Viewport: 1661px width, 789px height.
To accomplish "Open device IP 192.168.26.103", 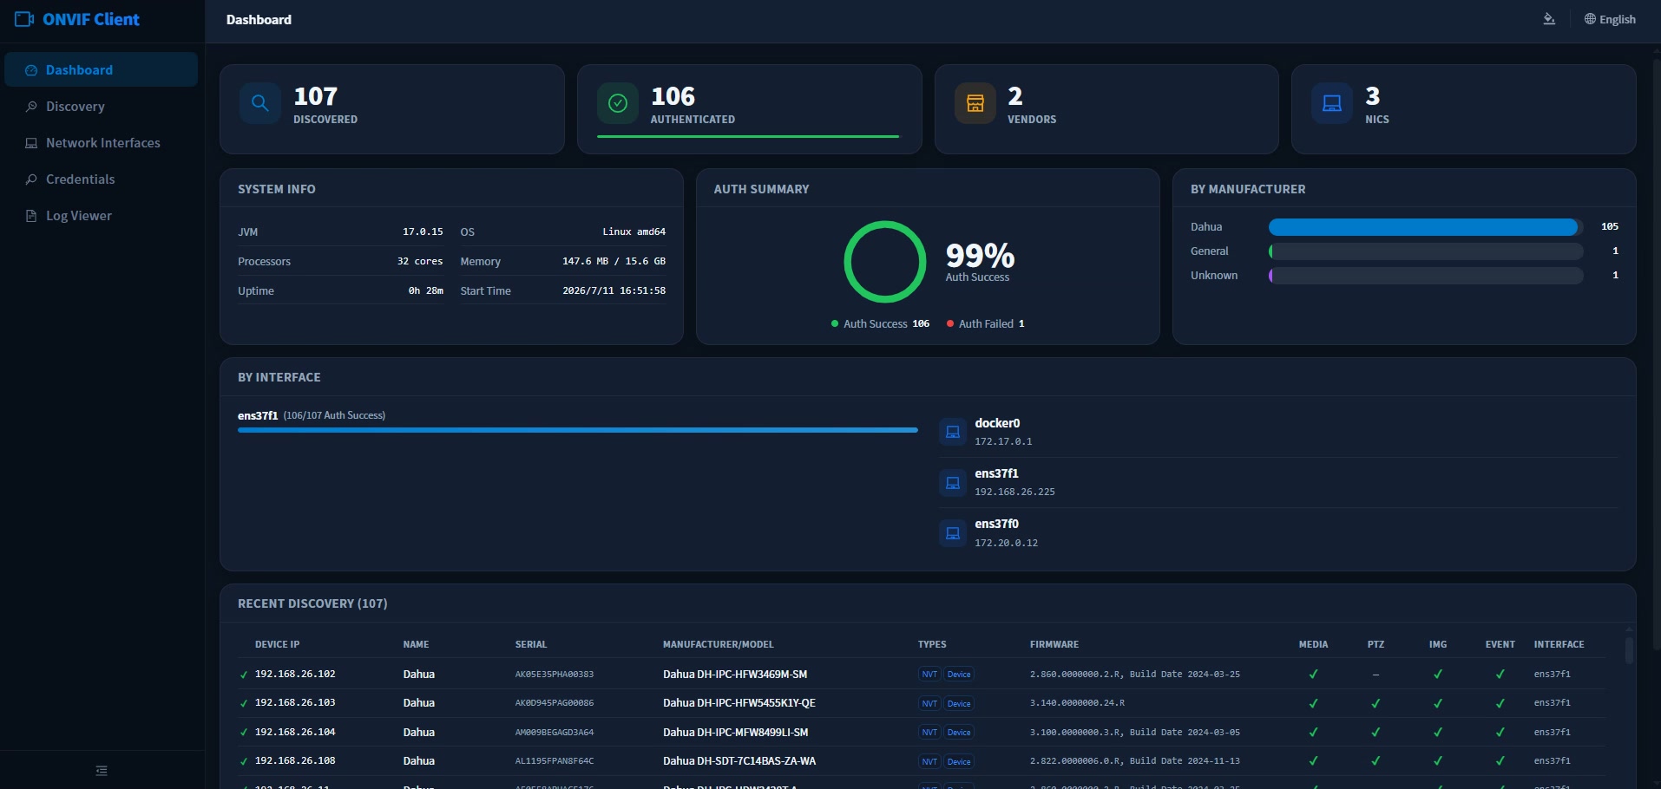I will pos(295,703).
